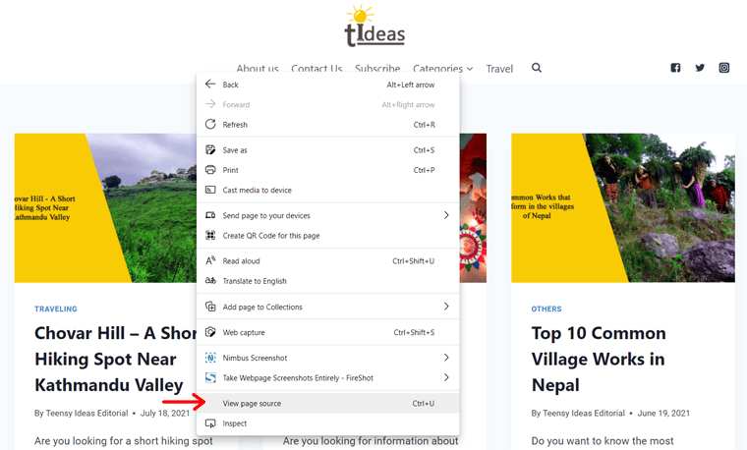Image resolution: width=747 pixels, height=450 pixels.
Task: Select View page source menu entry
Action: pos(252,404)
